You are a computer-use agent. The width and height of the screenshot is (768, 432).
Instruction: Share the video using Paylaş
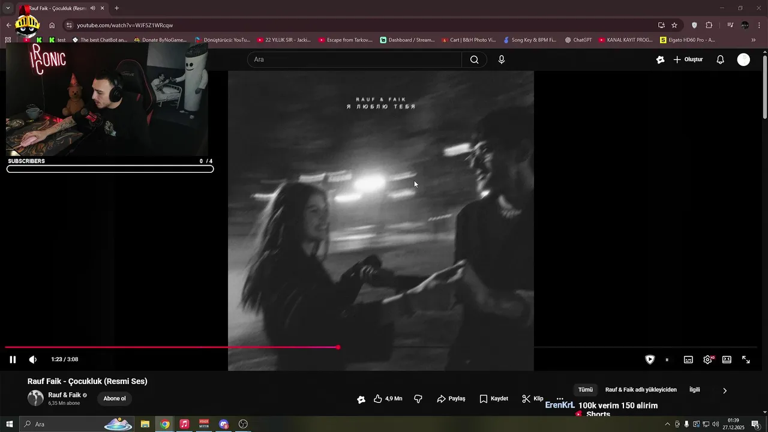pyautogui.click(x=451, y=398)
